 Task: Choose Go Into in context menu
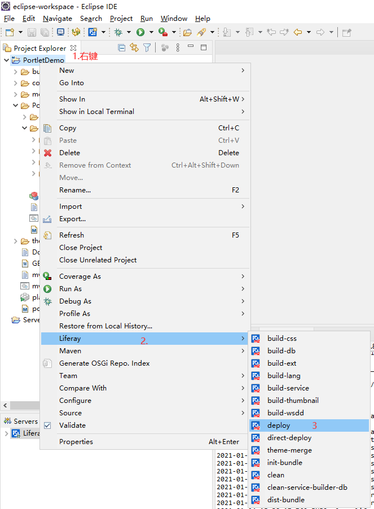click(x=146, y=83)
